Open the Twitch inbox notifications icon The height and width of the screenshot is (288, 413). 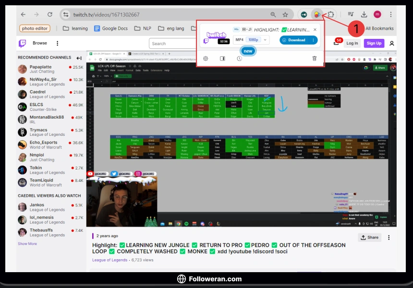(x=336, y=43)
